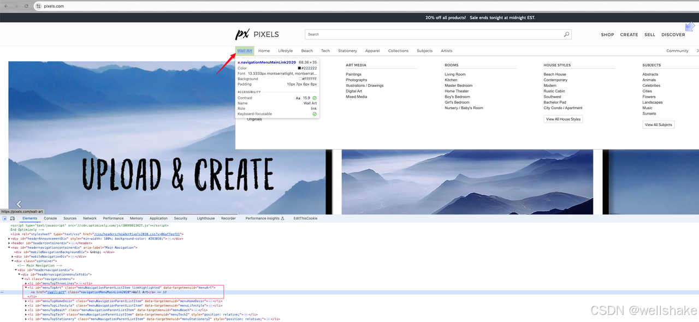Expand the menuTopStationery li node
This screenshot has width=699, height=322.
(x=26, y=319)
